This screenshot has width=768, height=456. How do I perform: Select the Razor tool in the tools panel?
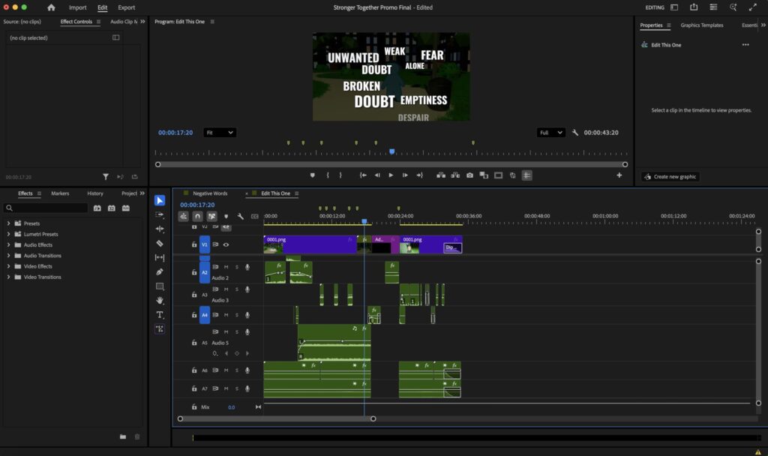(x=160, y=244)
